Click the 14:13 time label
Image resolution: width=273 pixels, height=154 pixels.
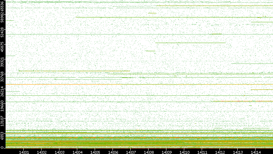click(x=238, y=153)
